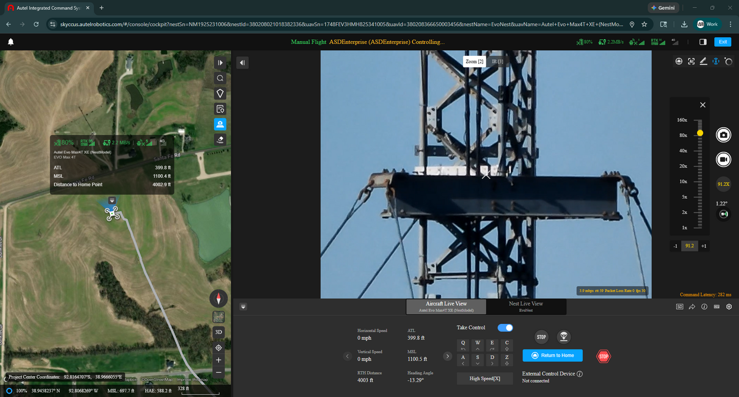Click the right chevron beside the speed readouts
The image size is (739, 397).
pos(447,356)
